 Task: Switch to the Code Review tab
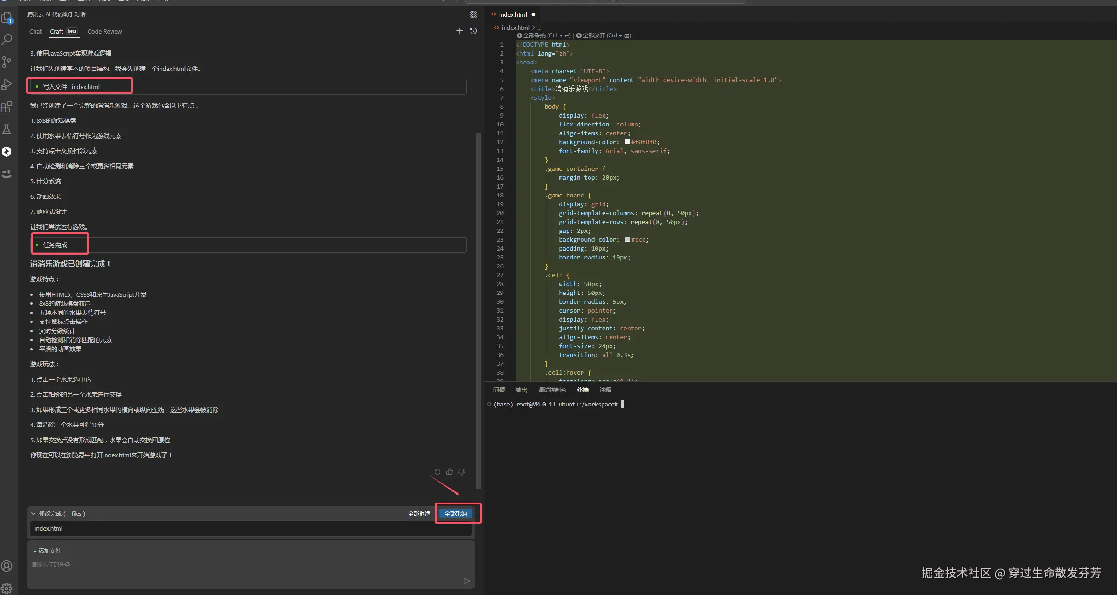pyautogui.click(x=104, y=32)
